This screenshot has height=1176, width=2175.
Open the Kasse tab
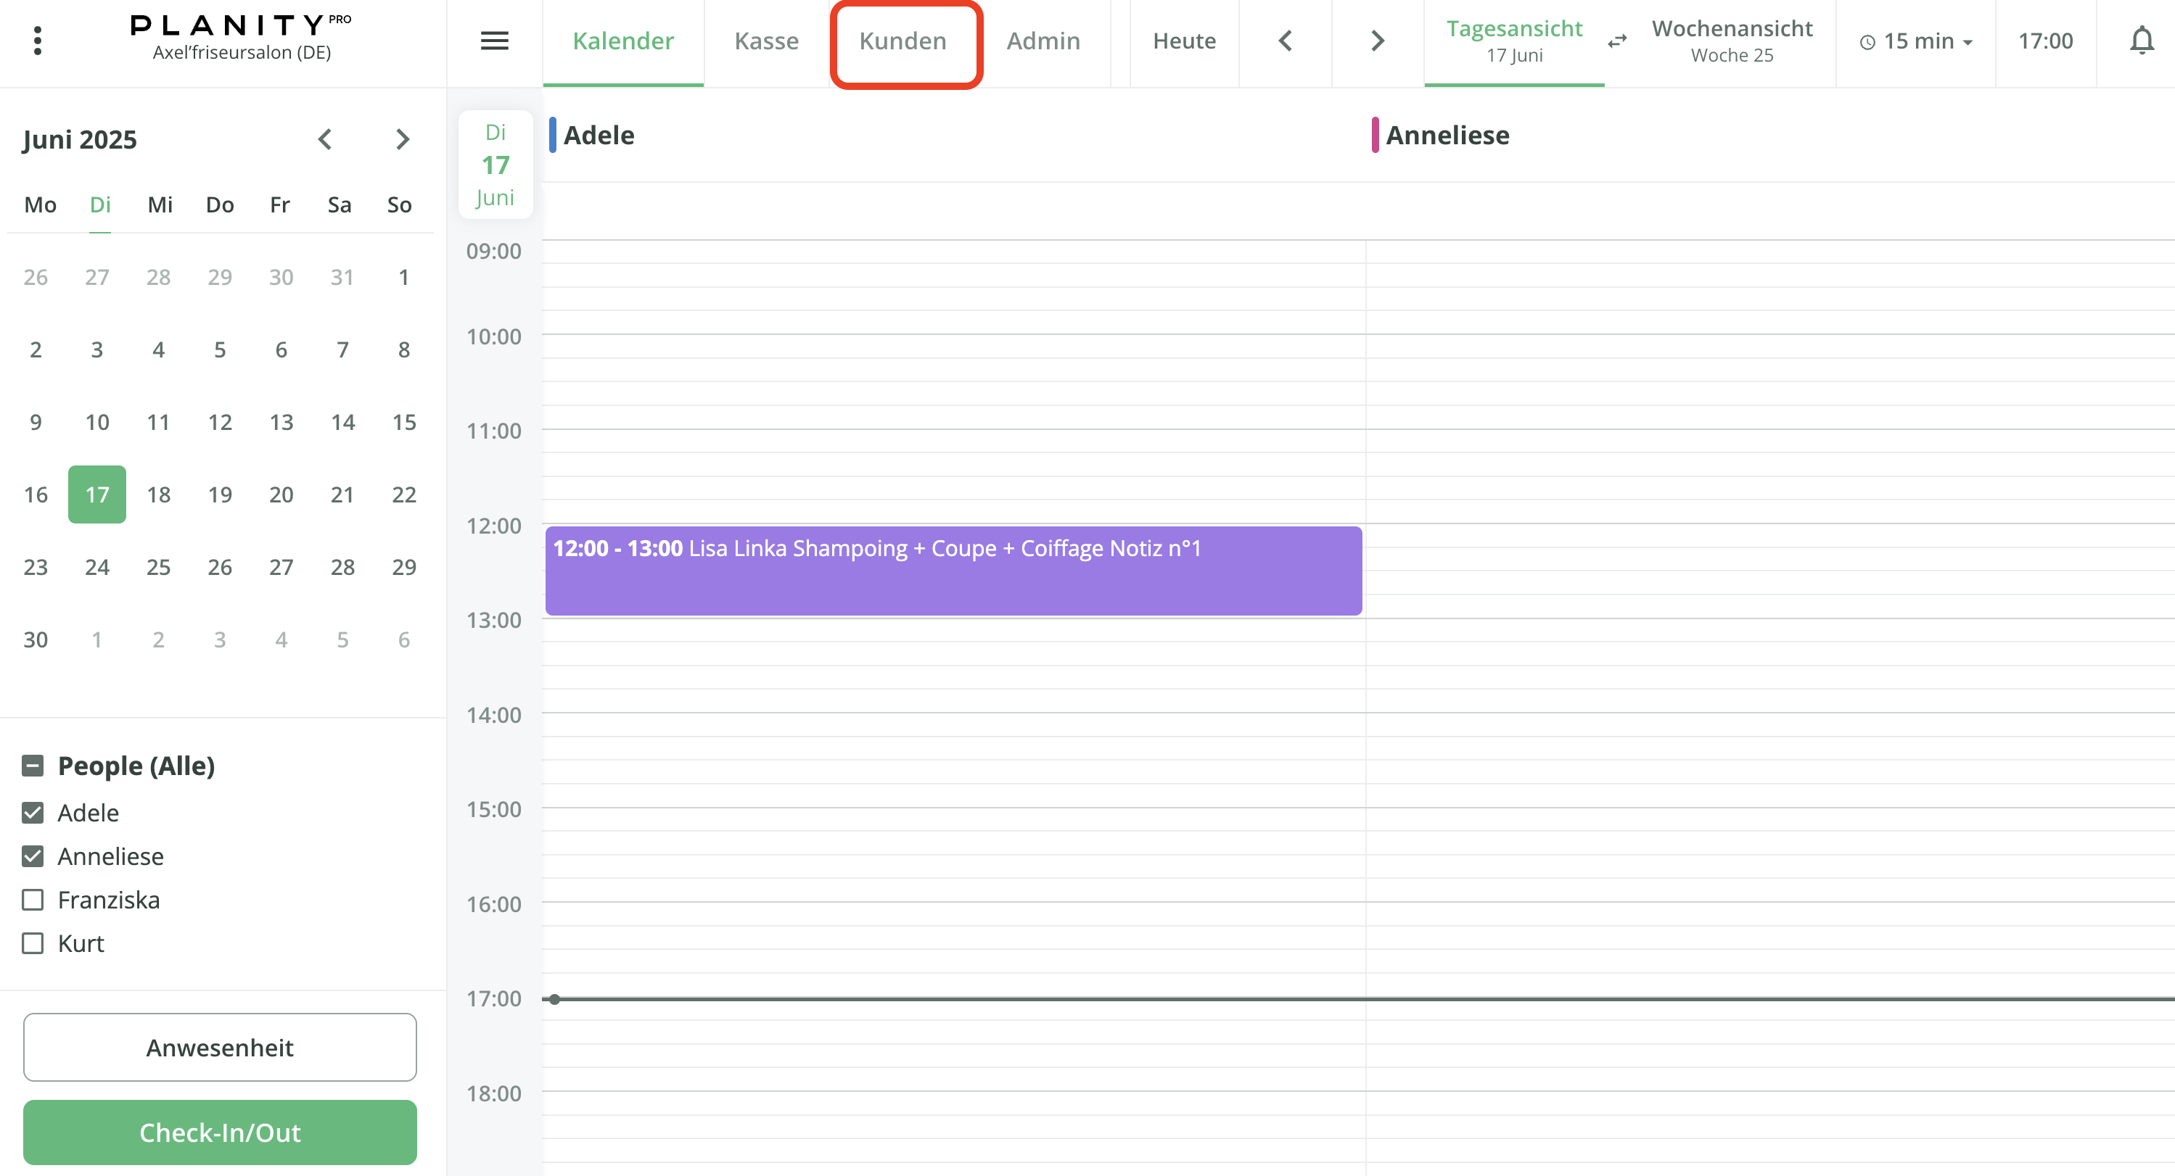coord(766,41)
